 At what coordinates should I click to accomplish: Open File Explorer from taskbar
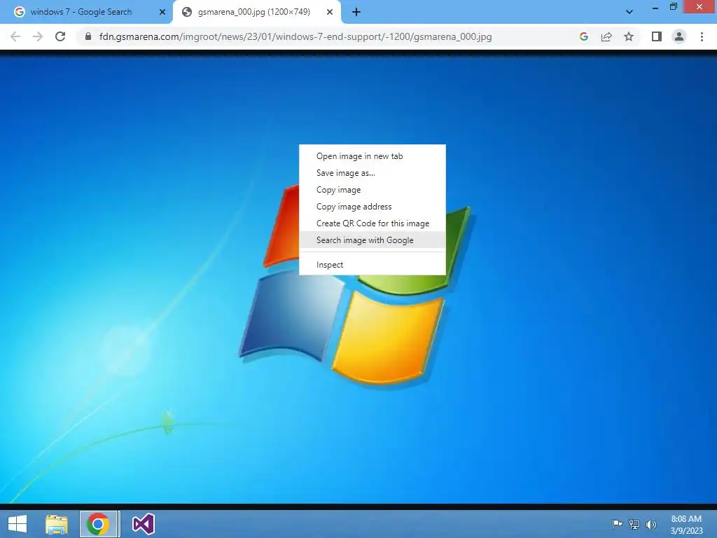(x=57, y=524)
